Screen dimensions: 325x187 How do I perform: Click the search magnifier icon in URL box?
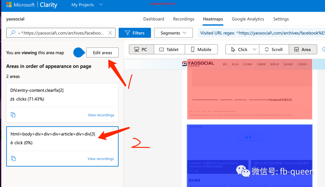click(13, 33)
